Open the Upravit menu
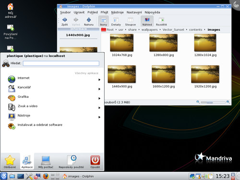Viewport: 240px width, 180px height. pos(79,12)
